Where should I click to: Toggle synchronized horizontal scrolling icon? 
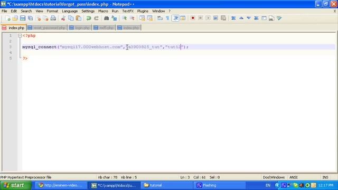click(150, 18)
